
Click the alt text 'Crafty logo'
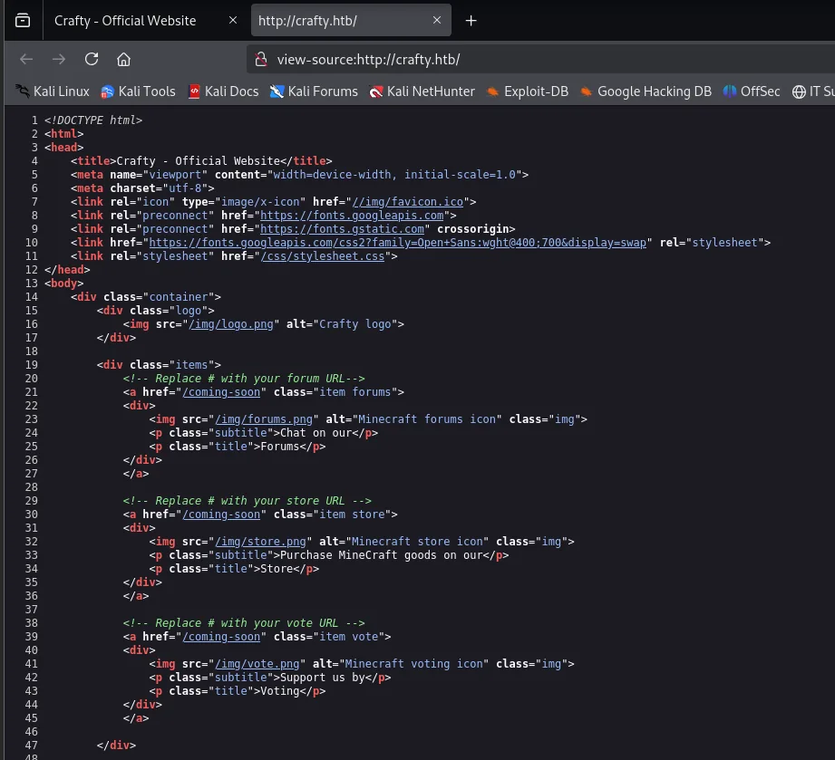click(x=355, y=324)
